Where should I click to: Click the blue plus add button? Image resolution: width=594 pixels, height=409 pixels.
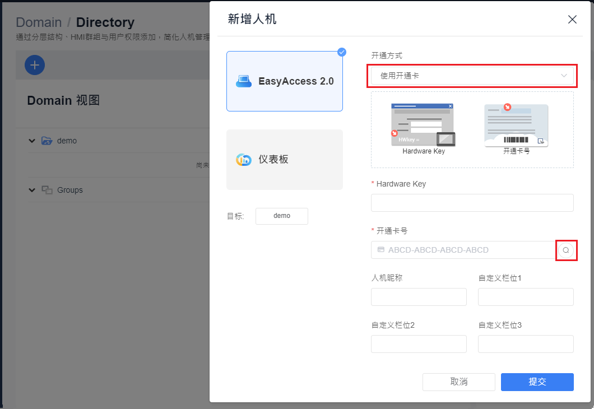pyautogui.click(x=35, y=65)
